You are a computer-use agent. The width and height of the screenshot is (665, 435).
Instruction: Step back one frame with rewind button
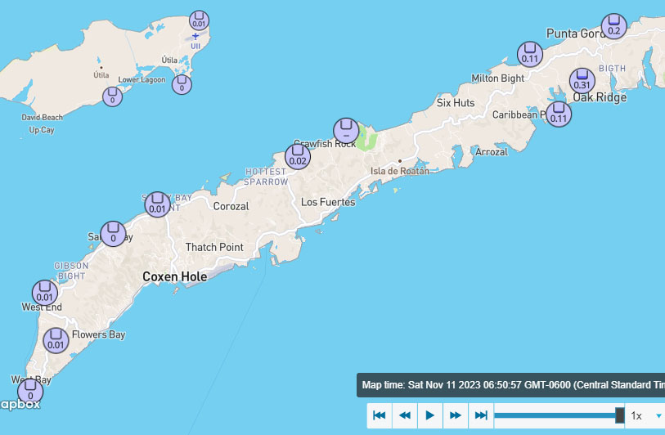[x=404, y=415]
